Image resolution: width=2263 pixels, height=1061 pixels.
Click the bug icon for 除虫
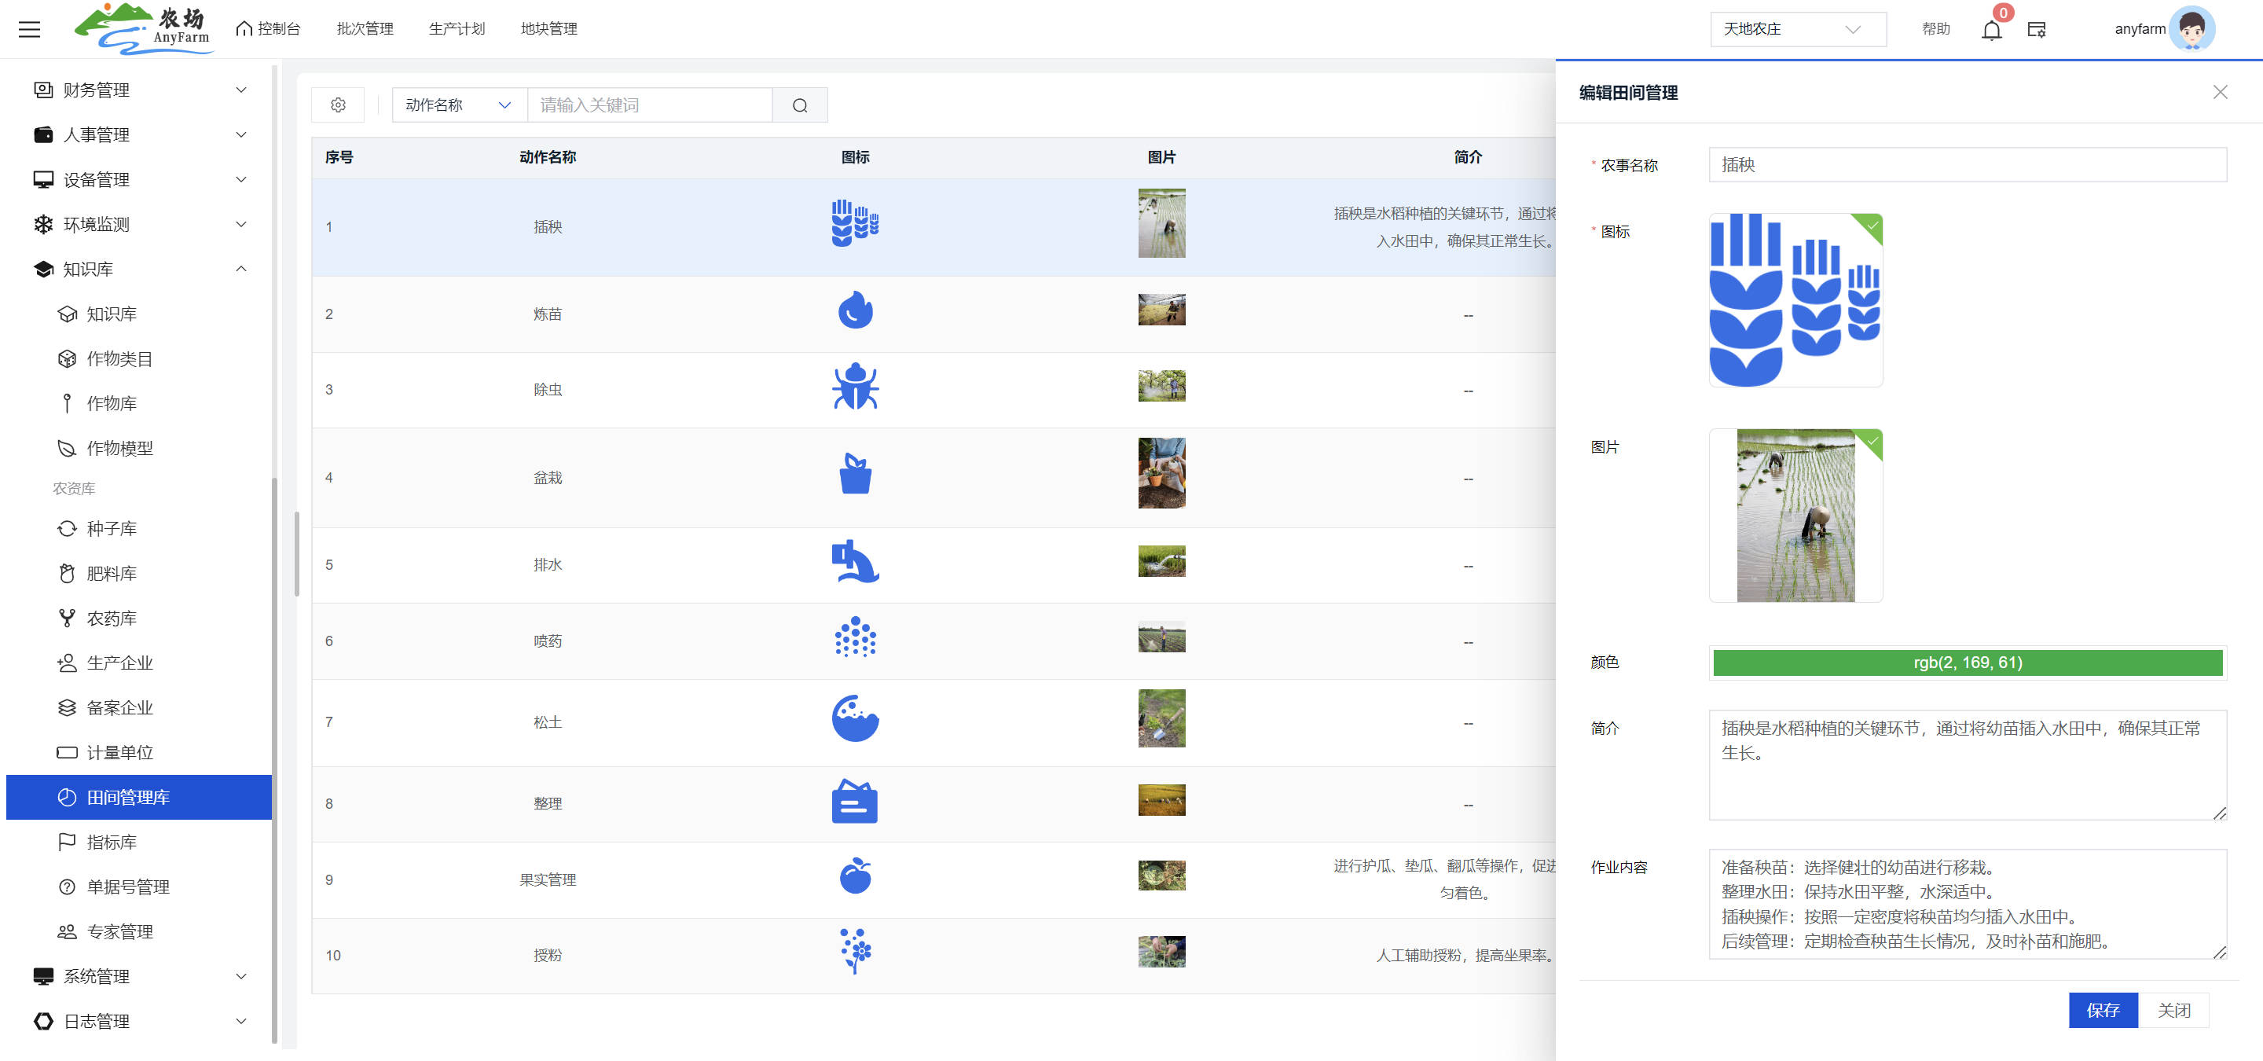[x=855, y=387]
